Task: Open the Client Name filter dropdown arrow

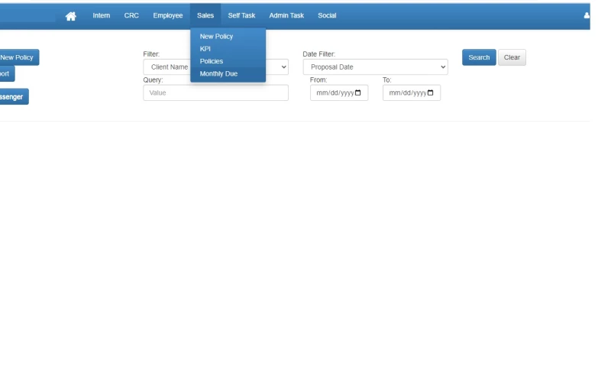Action: 284,67
